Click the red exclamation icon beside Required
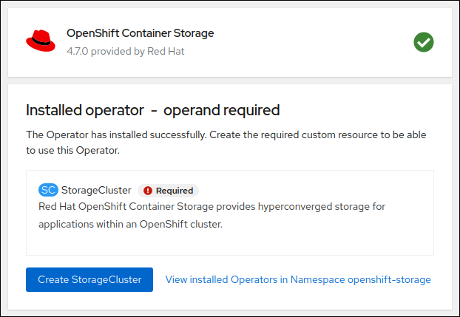 point(148,191)
